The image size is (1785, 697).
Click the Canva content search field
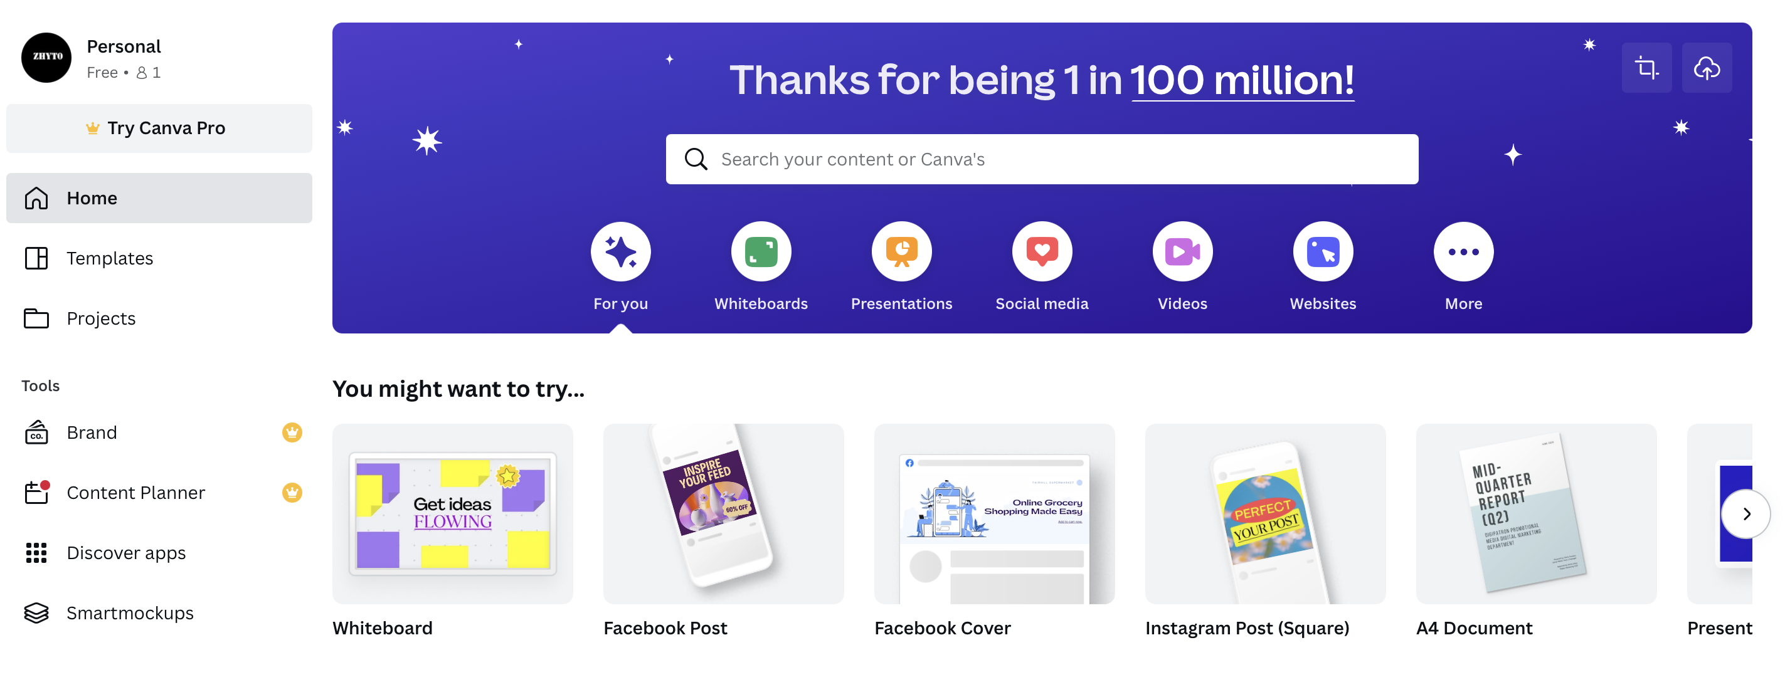click(1042, 159)
